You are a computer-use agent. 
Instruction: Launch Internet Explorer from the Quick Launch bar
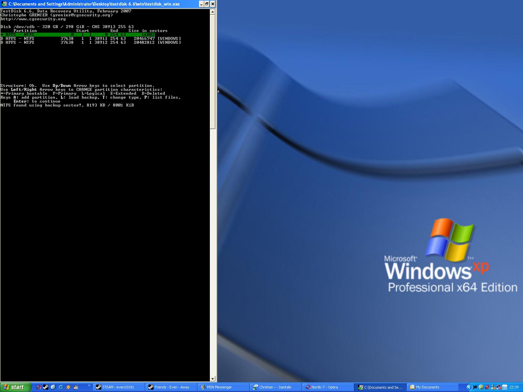click(x=60, y=387)
